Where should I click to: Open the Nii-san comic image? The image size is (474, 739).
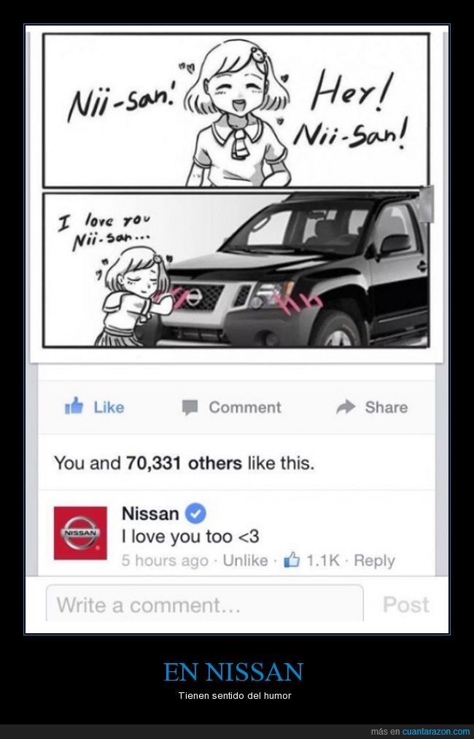[x=236, y=191]
